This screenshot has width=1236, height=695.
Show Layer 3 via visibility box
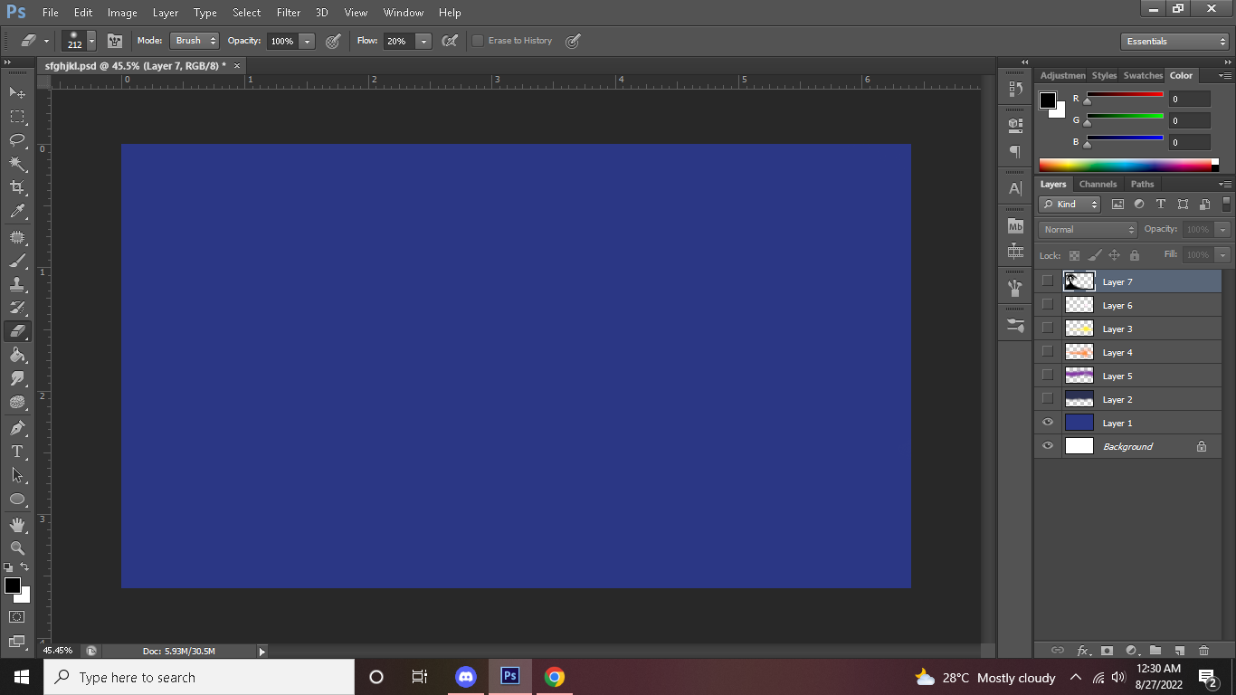[1048, 328]
